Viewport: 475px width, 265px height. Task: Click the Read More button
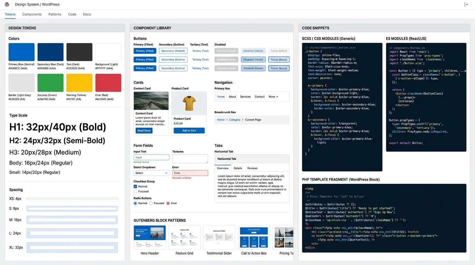pos(144,130)
